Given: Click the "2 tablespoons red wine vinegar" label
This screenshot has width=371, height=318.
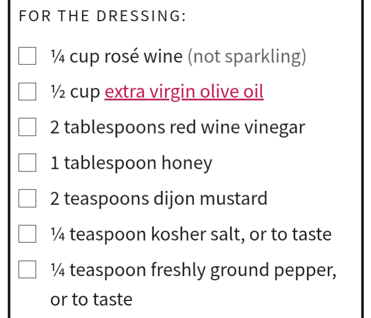Looking at the screenshot, I should pyautogui.click(x=178, y=128).
